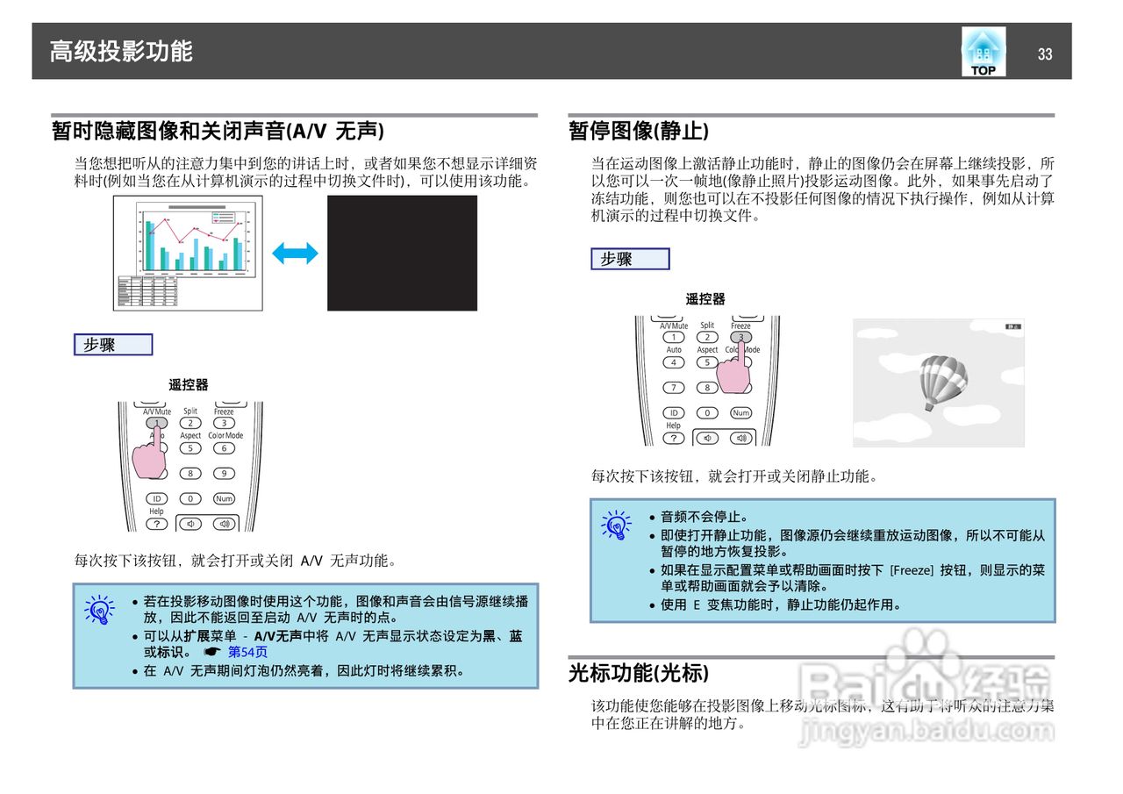Click the 音频不会停止。 bullet text
Image resolution: width=1123 pixels, height=794 pixels.
705,517
